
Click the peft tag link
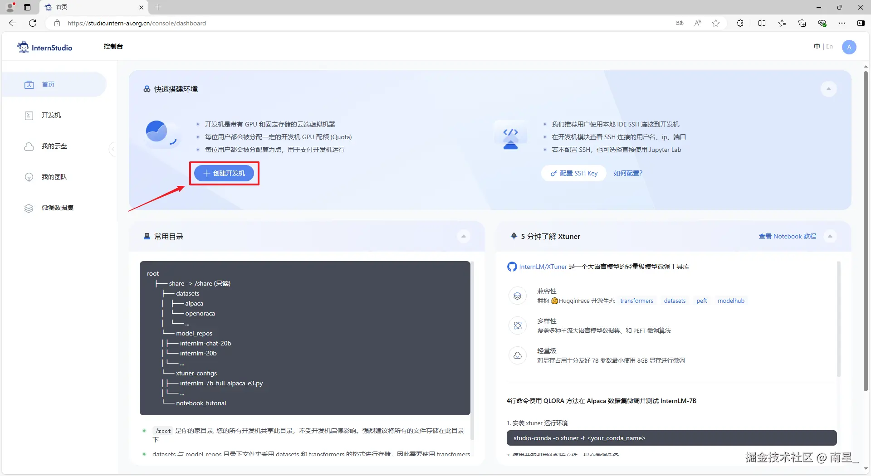click(x=701, y=301)
